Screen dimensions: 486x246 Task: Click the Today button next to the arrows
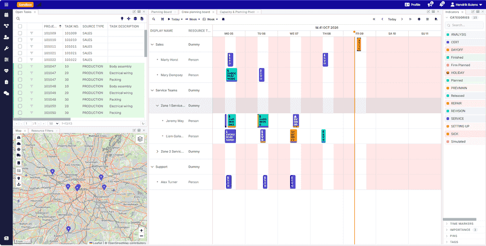click(392, 19)
